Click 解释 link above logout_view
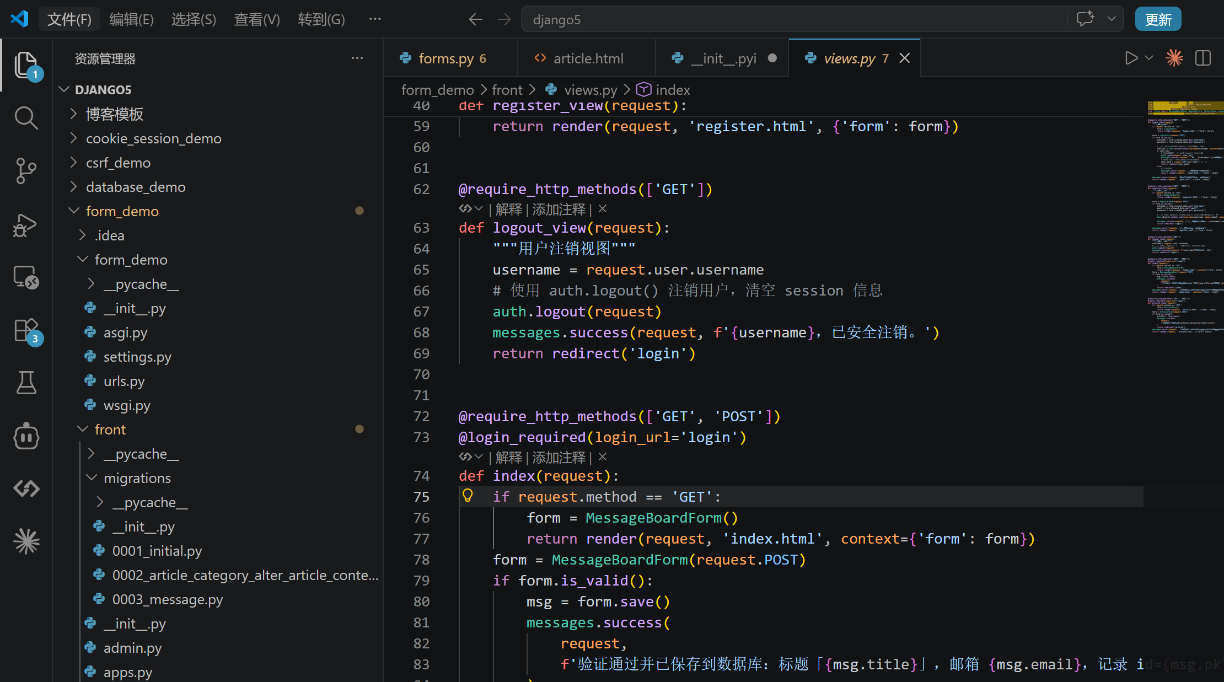This screenshot has height=682, width=1224. [x=508, y=210]
